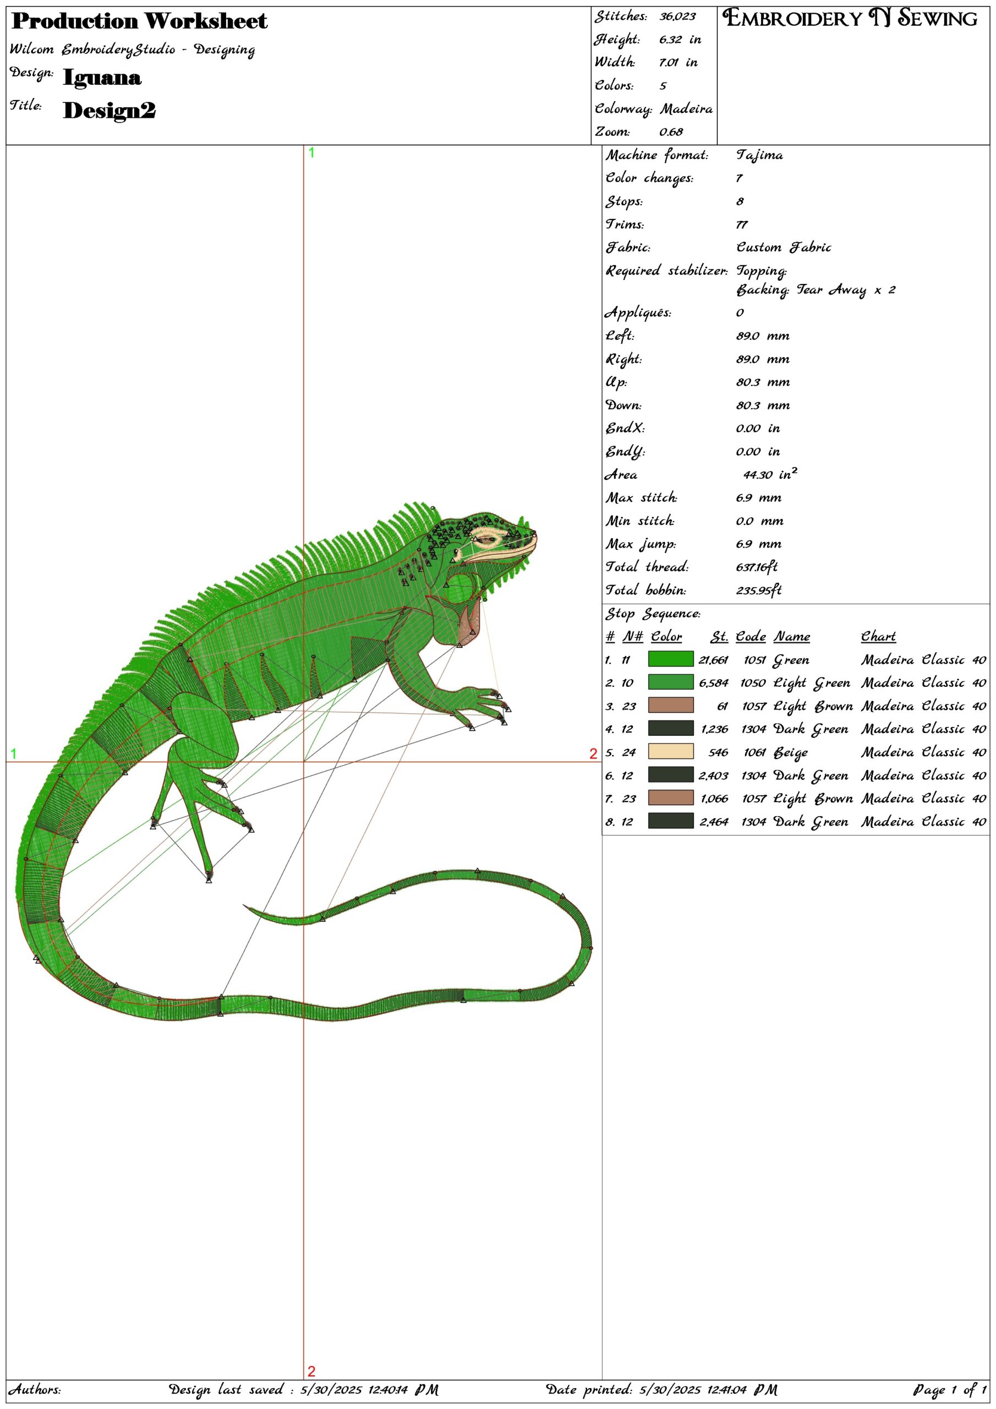996x1409 pixels.
Task: Select the Dark Green swatch in row 4
Action: [x=671, y=728]
